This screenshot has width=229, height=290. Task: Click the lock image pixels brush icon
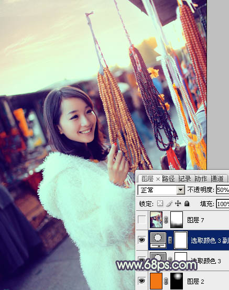[169, 203]
